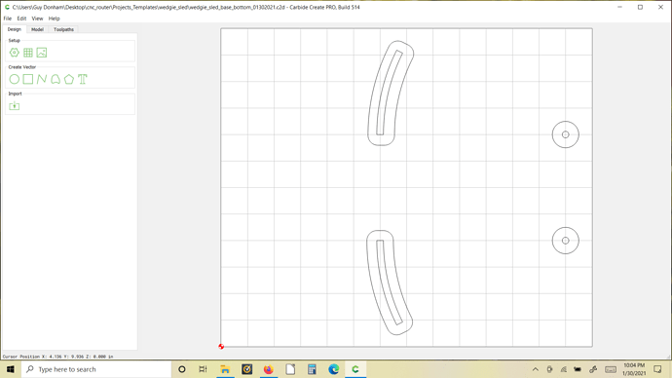Image resolution: width=672 pixels, height=378 pixels.
Task: Open Calculator from the taskbar
Action: 312,369
